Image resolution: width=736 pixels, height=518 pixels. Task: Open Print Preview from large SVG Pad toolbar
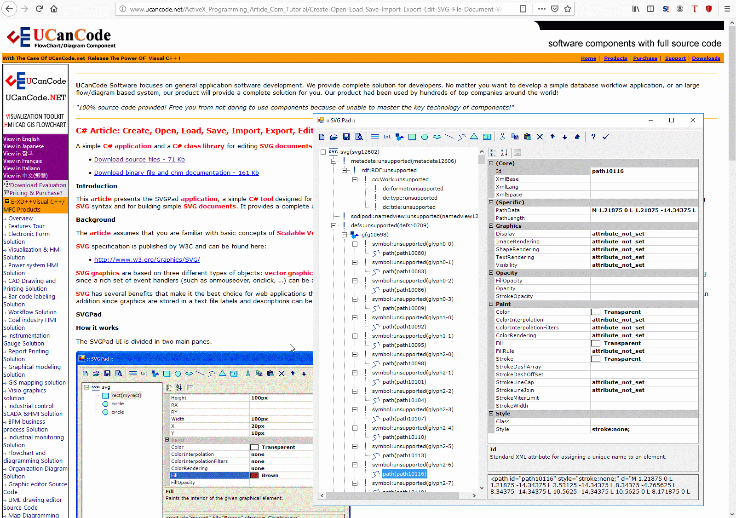click(359, 137)
